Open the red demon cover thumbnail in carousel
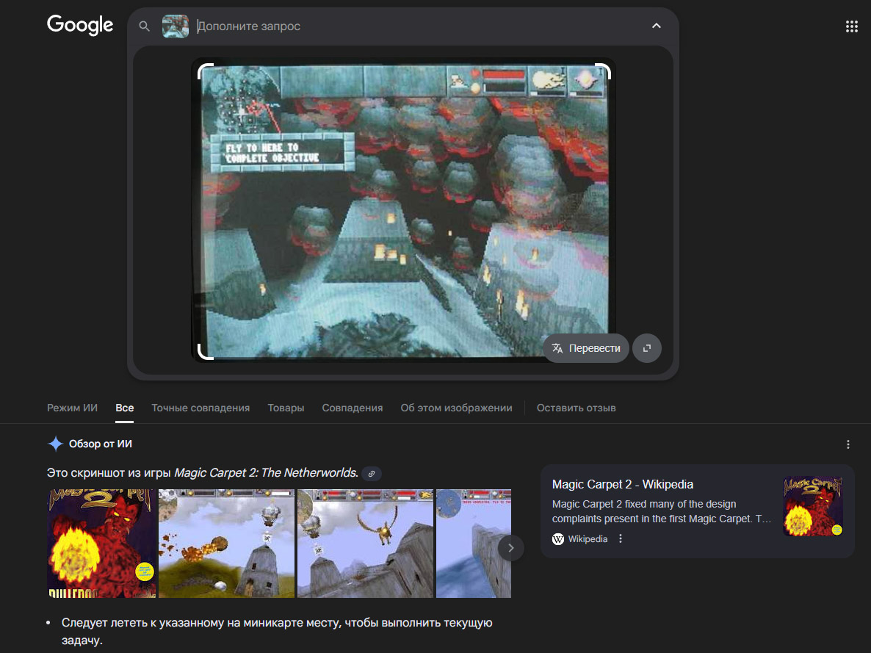The width and height of the screenshot is (871, 653). pyautogui.click(x=101, y=544)
